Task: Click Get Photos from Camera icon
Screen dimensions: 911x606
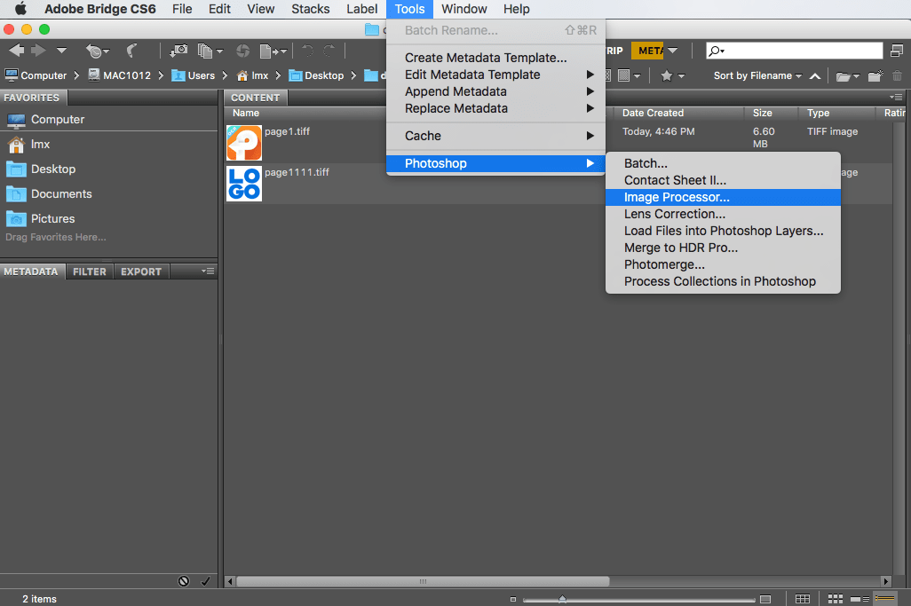Action: click(x=178, y=51)
